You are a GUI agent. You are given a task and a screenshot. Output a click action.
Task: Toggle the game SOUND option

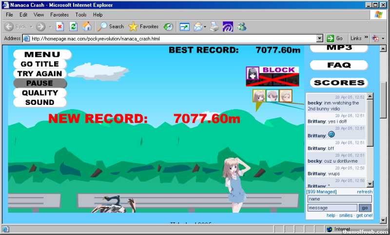tap(39, 102)
